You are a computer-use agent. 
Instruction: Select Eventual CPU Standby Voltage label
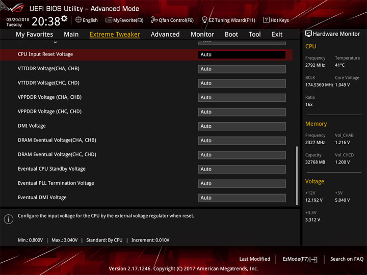51,169
